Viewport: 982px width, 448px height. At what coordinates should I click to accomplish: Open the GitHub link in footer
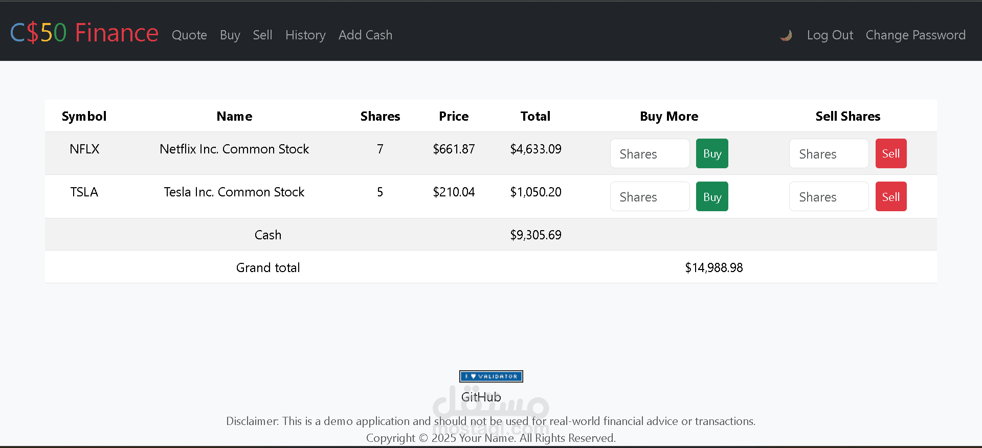tap(481, 397)
